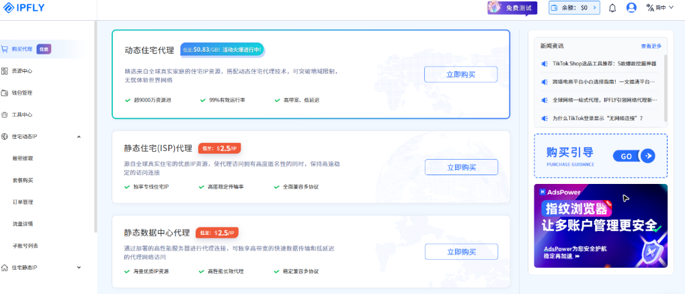Open the user avatar icon in header
Image resolution: width=685 pixels, height=294 pixels.
pyautogui.click(x=631, y=7)
